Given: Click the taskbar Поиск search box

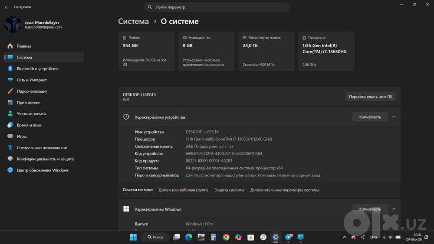Looking at the screenshot, I should coord(155,237).
